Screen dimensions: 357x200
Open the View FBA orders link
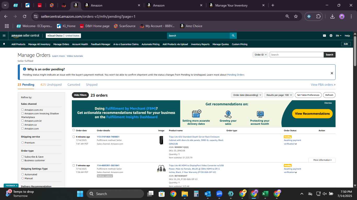tap(323, 85)
